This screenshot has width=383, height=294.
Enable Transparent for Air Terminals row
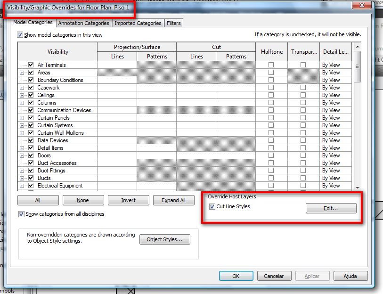(303, 65)
